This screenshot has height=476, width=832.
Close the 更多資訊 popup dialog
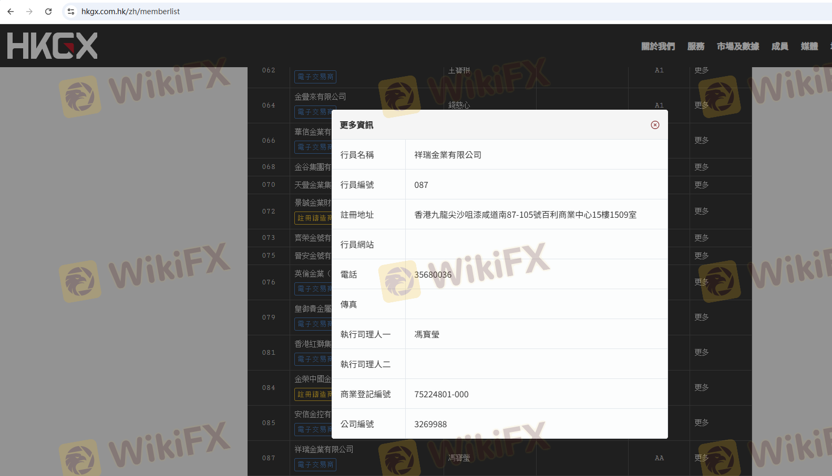[x=655, y=125]
